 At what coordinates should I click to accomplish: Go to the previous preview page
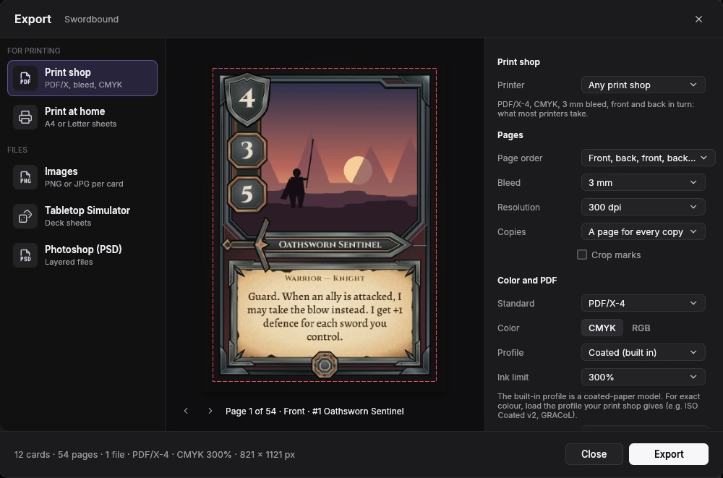[186, 411]
